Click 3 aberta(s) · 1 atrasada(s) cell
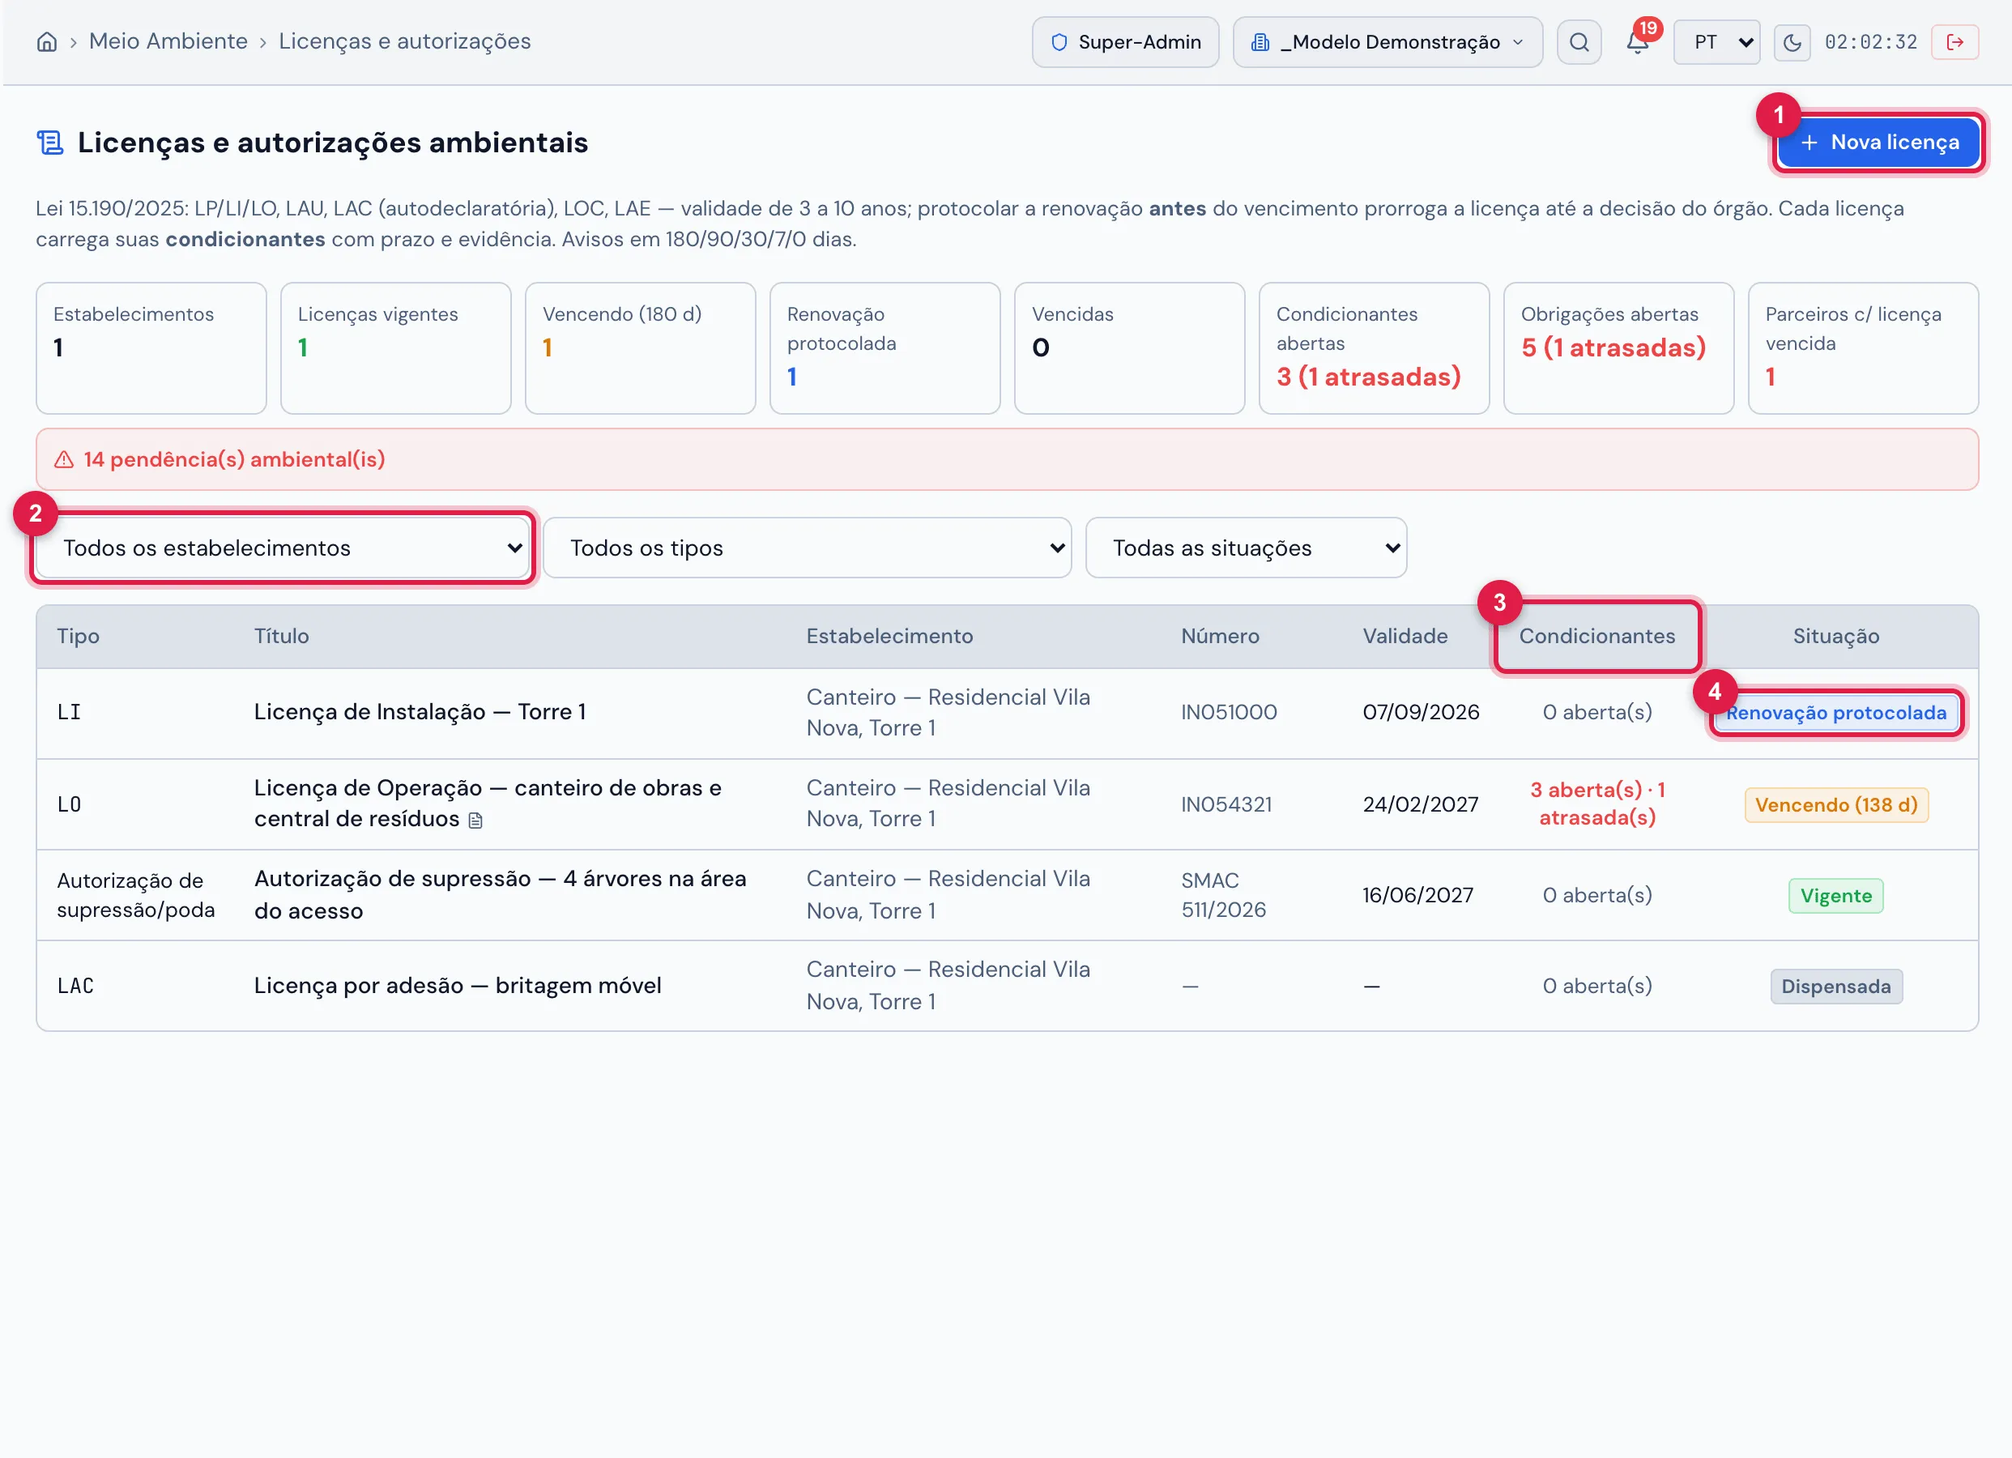Viewport: 2012px width, 1458px height. coord(1596,803)
